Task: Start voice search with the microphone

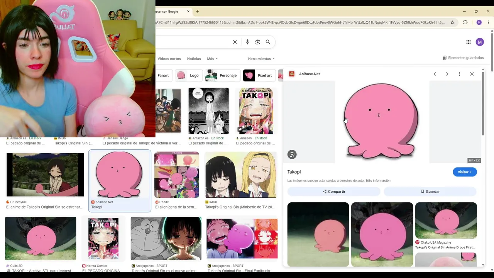Action: 247,42
